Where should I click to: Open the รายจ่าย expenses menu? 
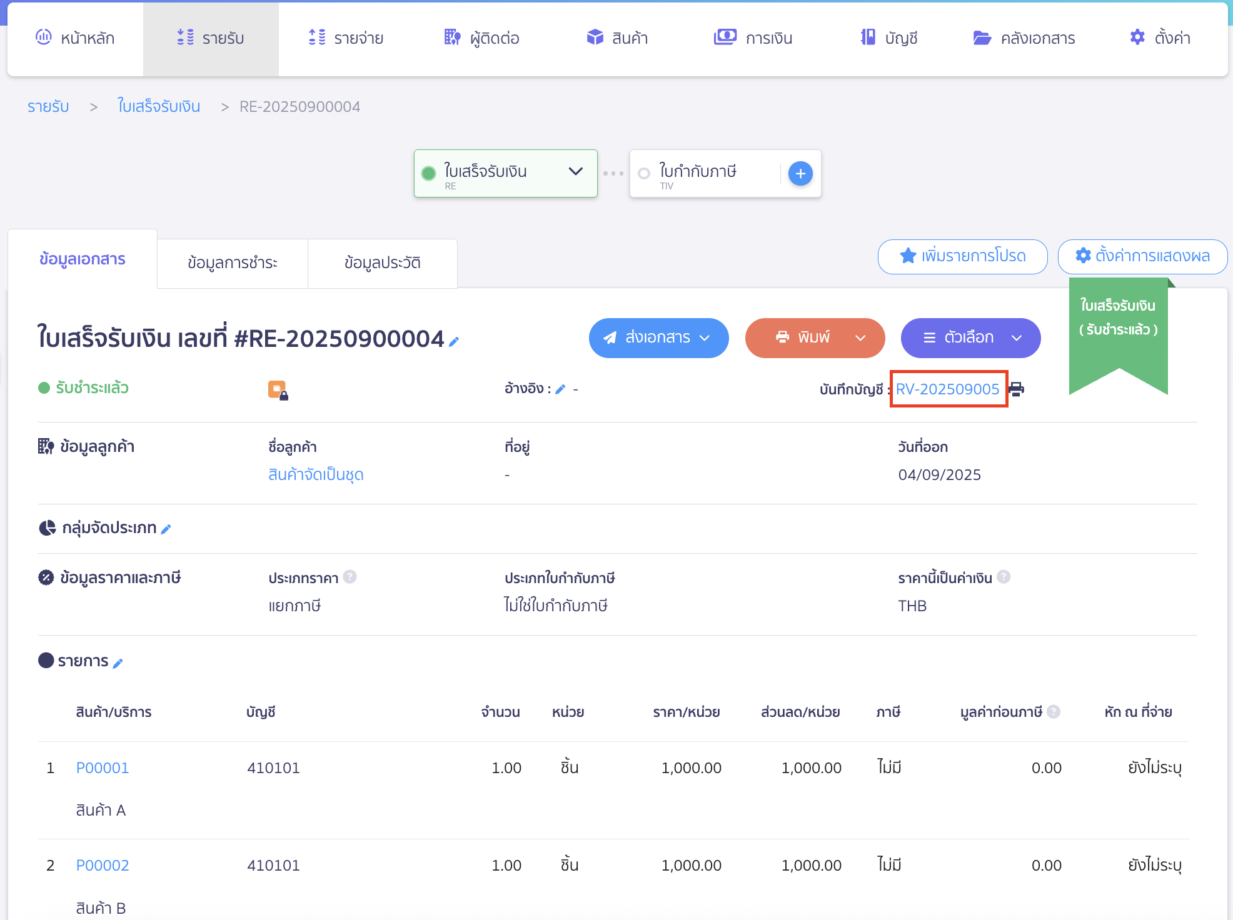pyautogui.click(x=346, y=38)
